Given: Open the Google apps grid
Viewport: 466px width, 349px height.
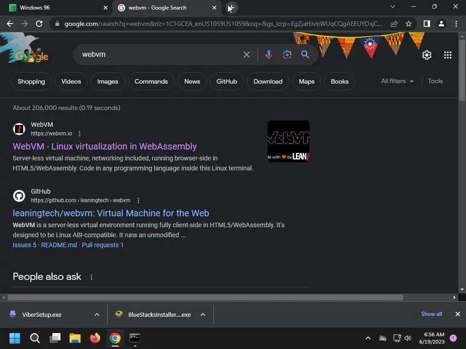Looking at the screenshot, I should 448,55.
